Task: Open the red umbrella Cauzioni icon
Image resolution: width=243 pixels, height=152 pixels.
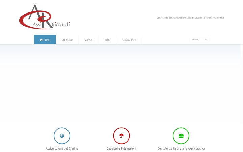Action: coord(122,136)
